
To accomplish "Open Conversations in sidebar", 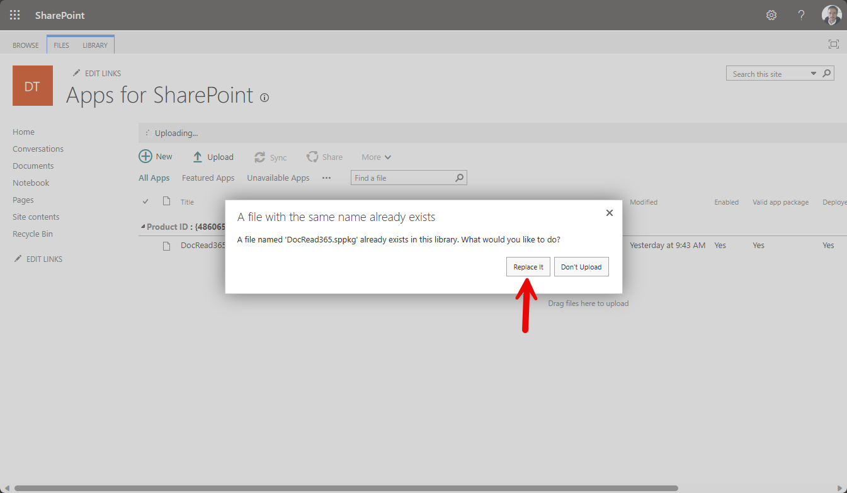I will pos(38,149).
